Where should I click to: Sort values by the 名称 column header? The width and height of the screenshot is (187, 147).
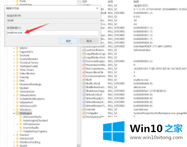point(85,1)
